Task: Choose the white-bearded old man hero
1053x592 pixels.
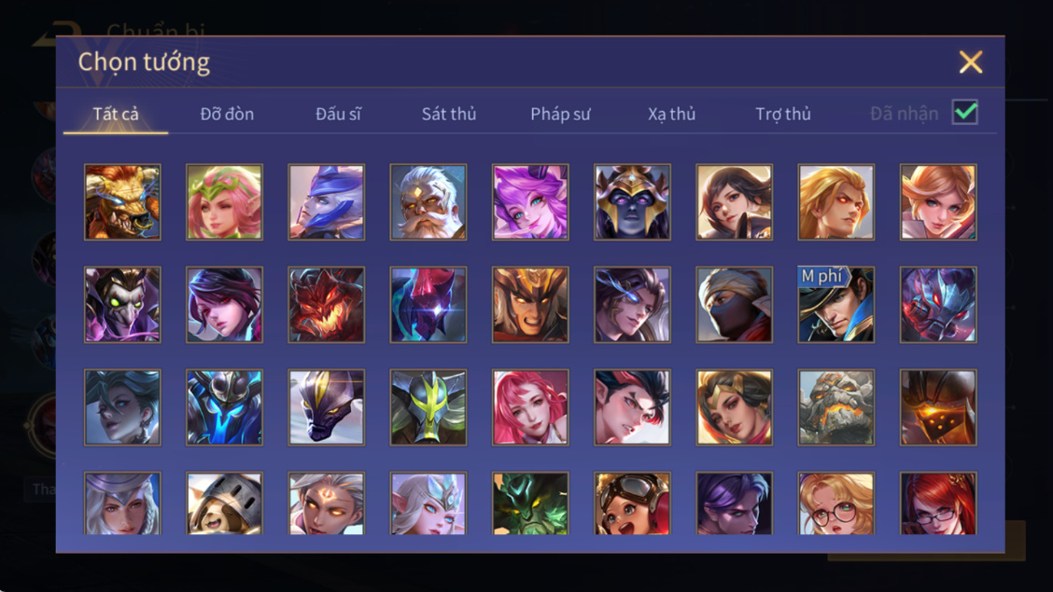Action: (x=428, y=201)
